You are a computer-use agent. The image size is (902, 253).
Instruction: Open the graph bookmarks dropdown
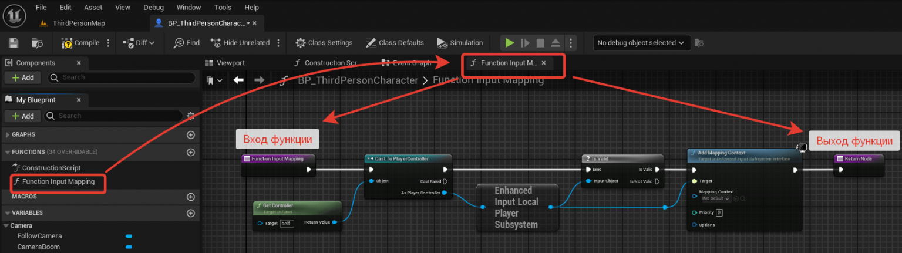pos(214,80)
